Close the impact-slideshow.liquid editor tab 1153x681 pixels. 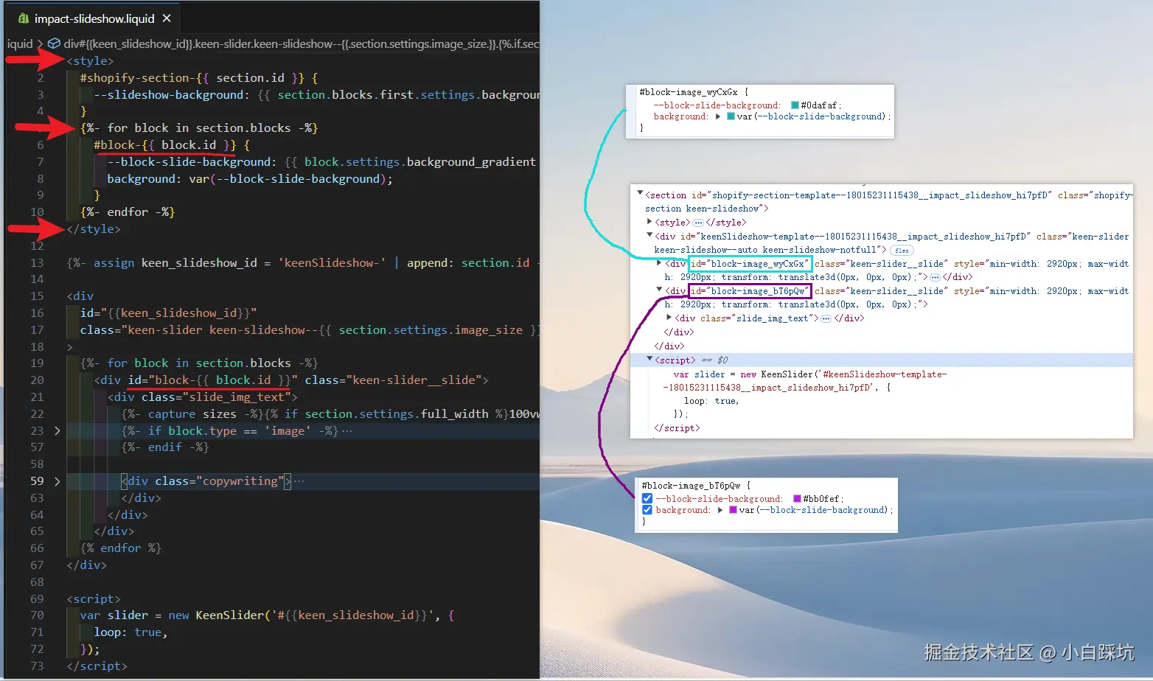pyautogui.click(x=167, y=18)
